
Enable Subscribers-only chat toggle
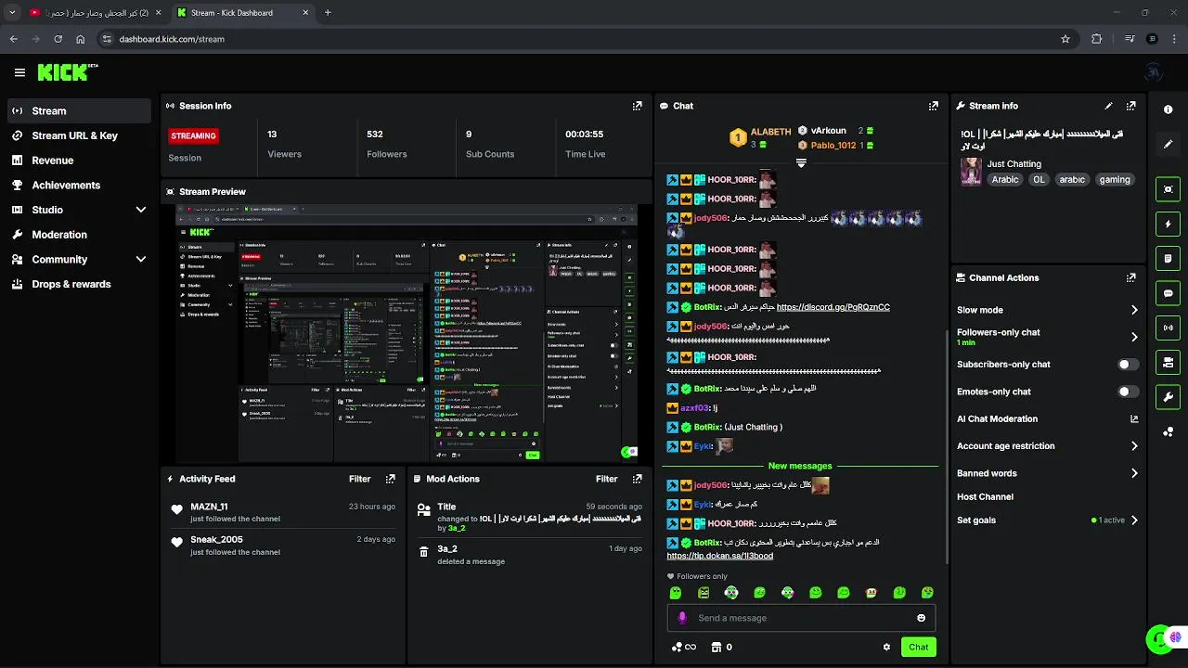pos(1128,365)
